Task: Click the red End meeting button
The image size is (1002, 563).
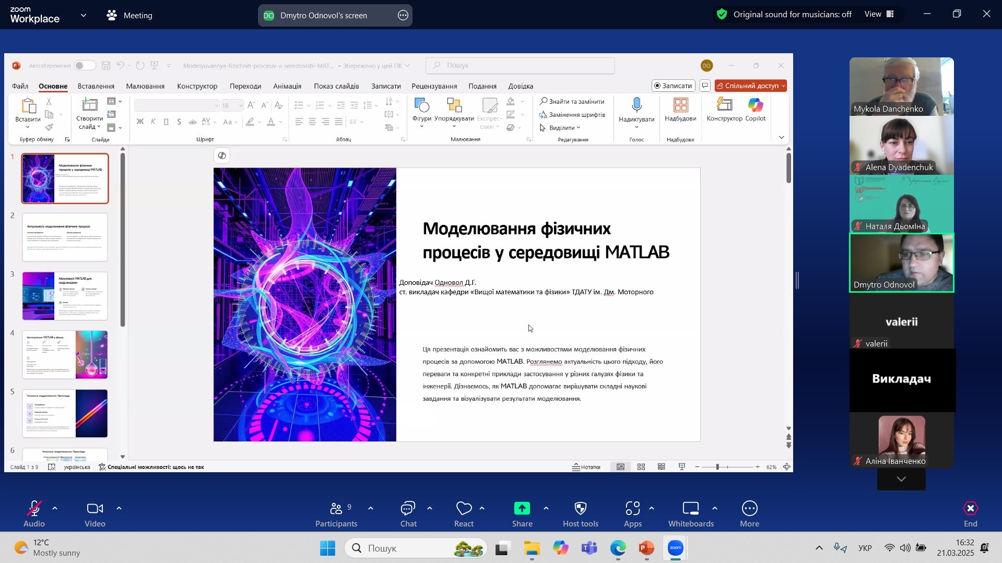Action: (x=970, y=514)
